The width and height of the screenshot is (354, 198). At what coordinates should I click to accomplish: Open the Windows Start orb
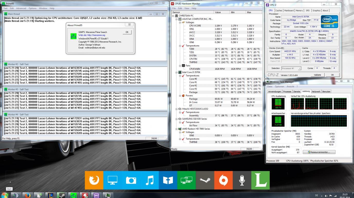pyautogui.click(x=5, y=195)
